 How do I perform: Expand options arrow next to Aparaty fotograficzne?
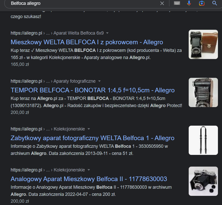pyautogui.click(x=99, y=81)
